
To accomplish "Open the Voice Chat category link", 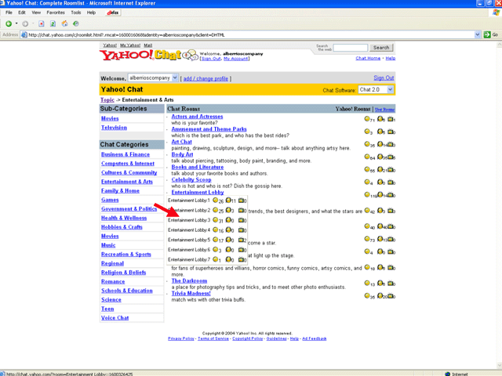I will click(x=115, y=318).
